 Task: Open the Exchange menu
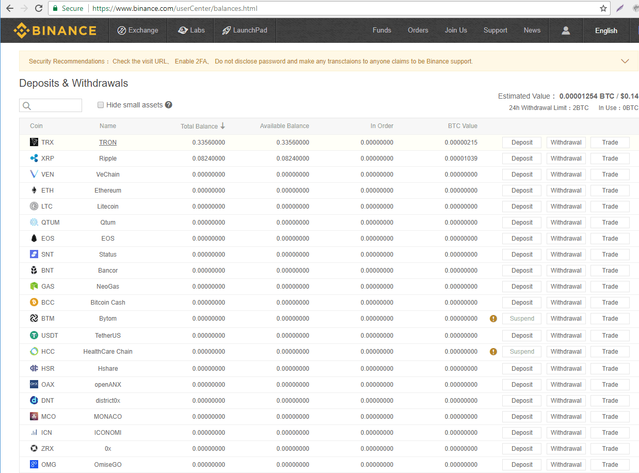[138, 30]
